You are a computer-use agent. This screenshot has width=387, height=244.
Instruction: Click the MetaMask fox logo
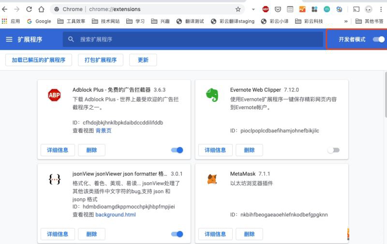[212, 179]
